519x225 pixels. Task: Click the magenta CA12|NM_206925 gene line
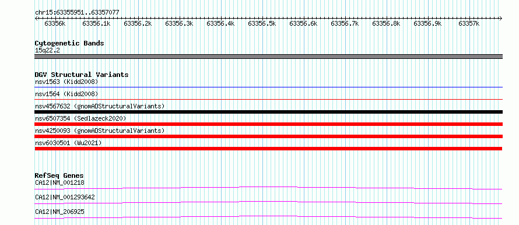coord(268,217)
